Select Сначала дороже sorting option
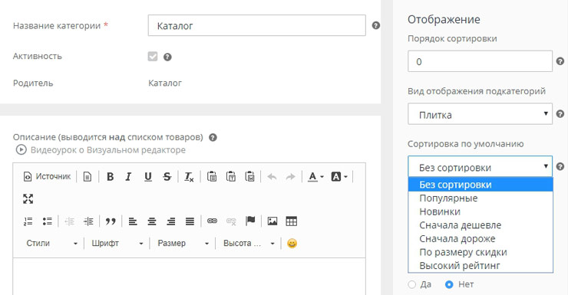Image resolution: width=568 pixels, height=295 pixels. coord(480,238)
